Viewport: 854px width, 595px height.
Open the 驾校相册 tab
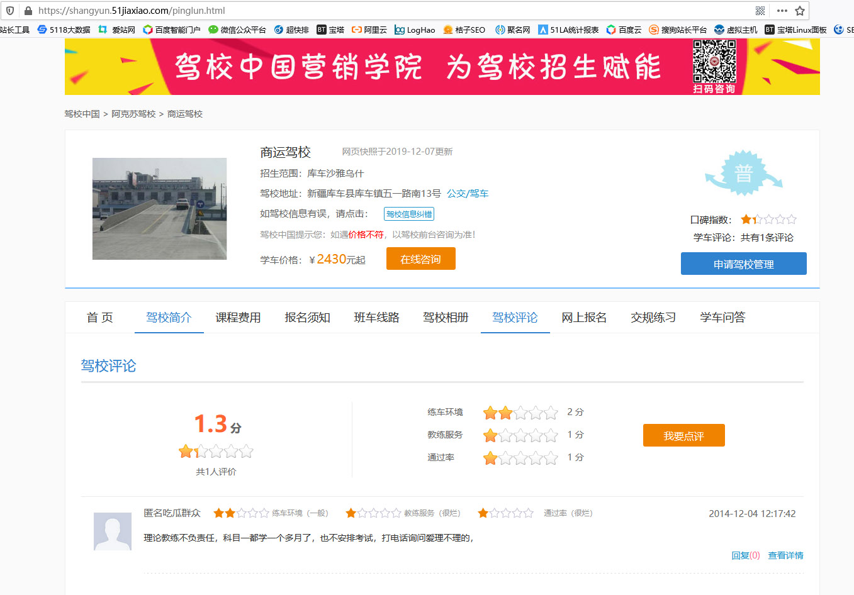(x=446, y=318)
